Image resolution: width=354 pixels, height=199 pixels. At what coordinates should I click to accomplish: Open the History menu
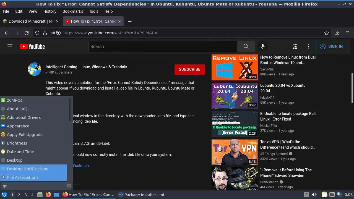pos(50,11)
